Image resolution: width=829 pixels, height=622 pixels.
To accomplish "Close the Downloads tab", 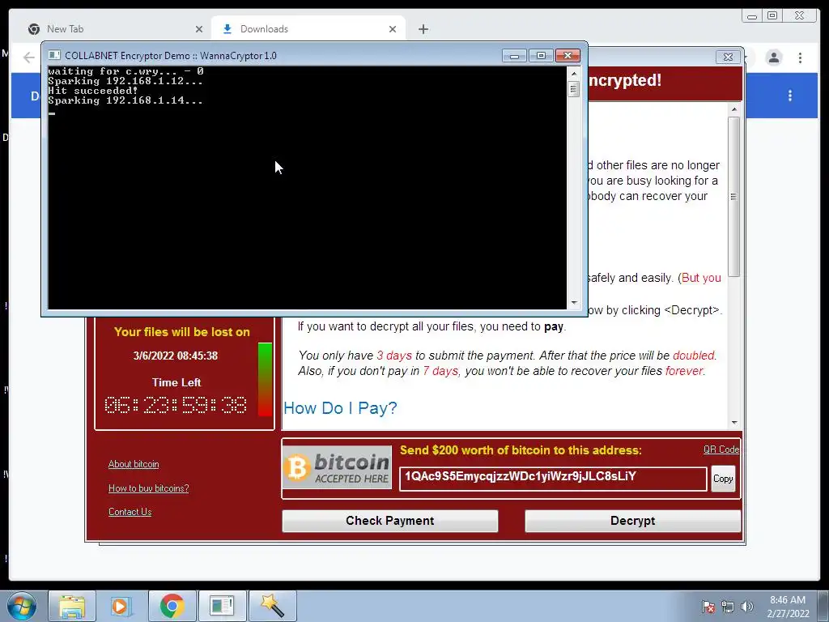I will [x=393, y=29].
